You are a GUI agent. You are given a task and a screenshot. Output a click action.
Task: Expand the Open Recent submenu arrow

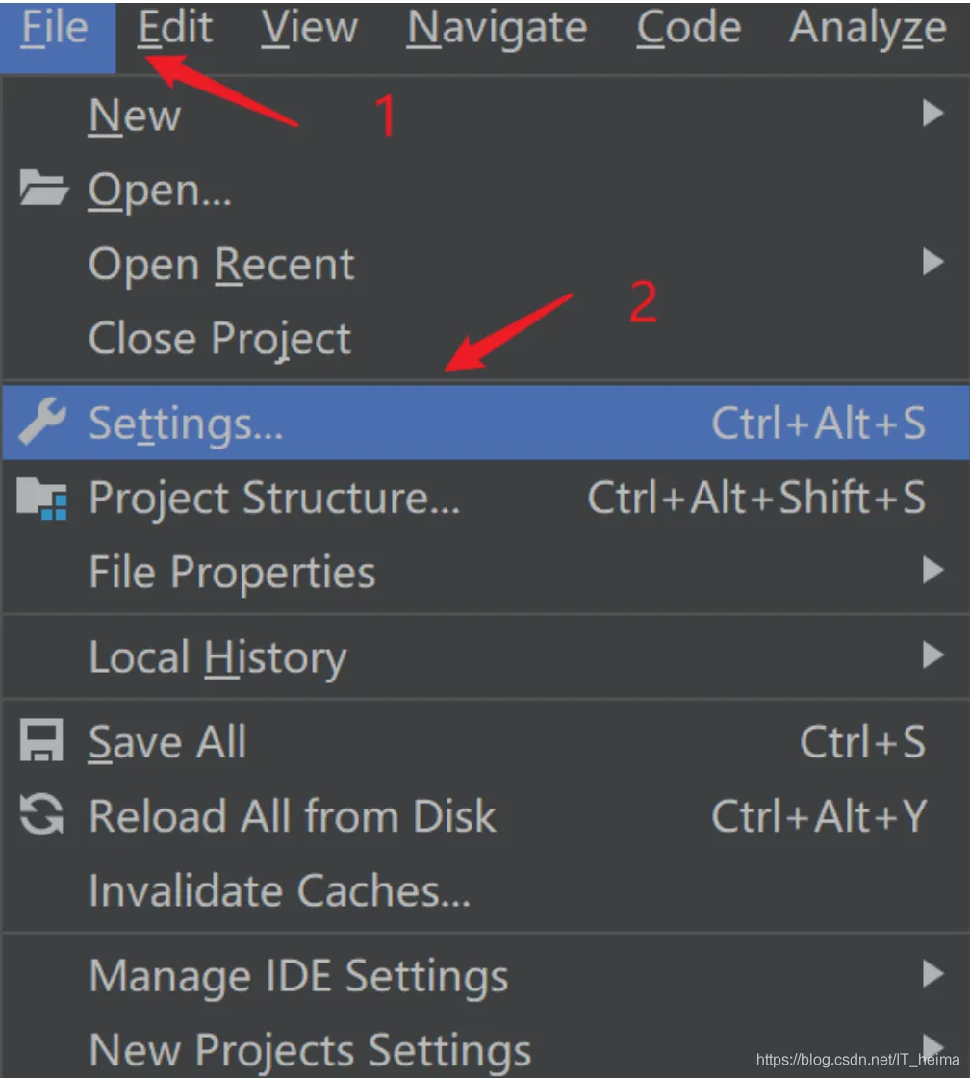point(932,262)
